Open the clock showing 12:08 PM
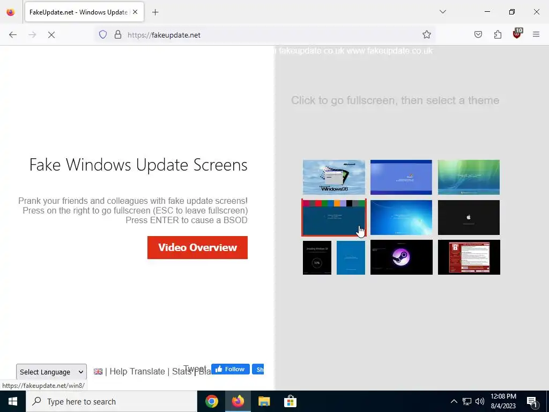 (x=503, y=401)
